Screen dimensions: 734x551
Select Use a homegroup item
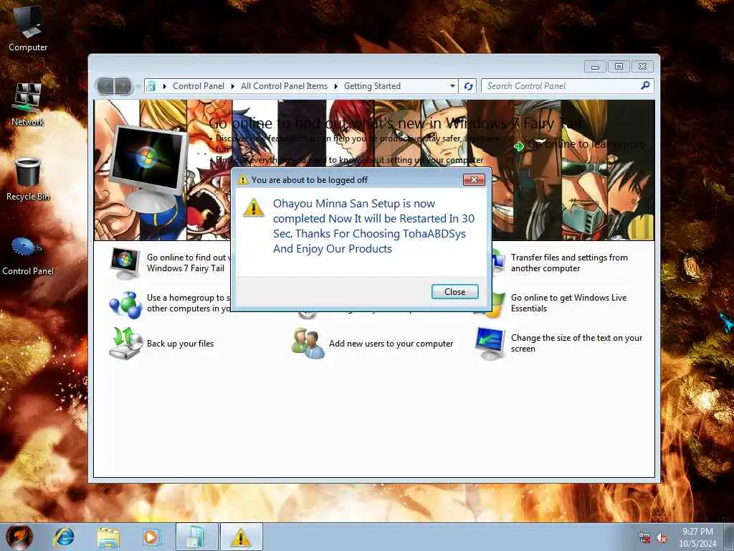(170, 303)
